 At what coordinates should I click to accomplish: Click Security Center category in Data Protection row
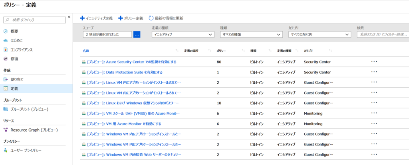point(318,73)
